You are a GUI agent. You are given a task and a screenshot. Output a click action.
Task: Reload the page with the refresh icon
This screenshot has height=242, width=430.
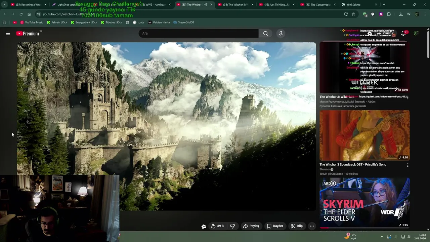tap(21, 14)
